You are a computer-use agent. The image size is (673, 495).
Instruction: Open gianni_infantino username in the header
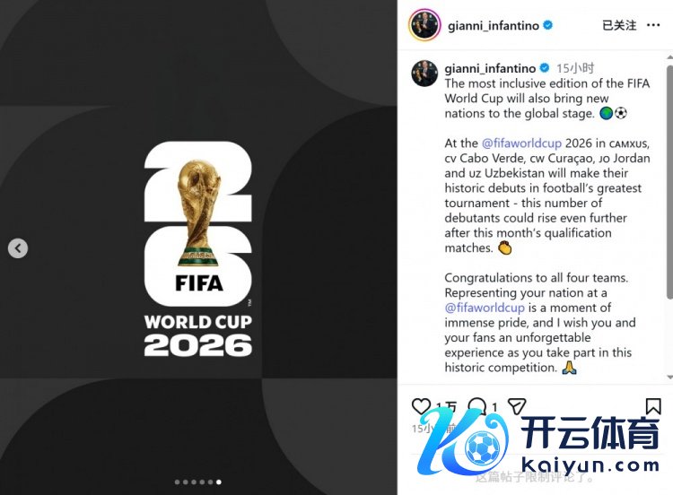(494, 26)
